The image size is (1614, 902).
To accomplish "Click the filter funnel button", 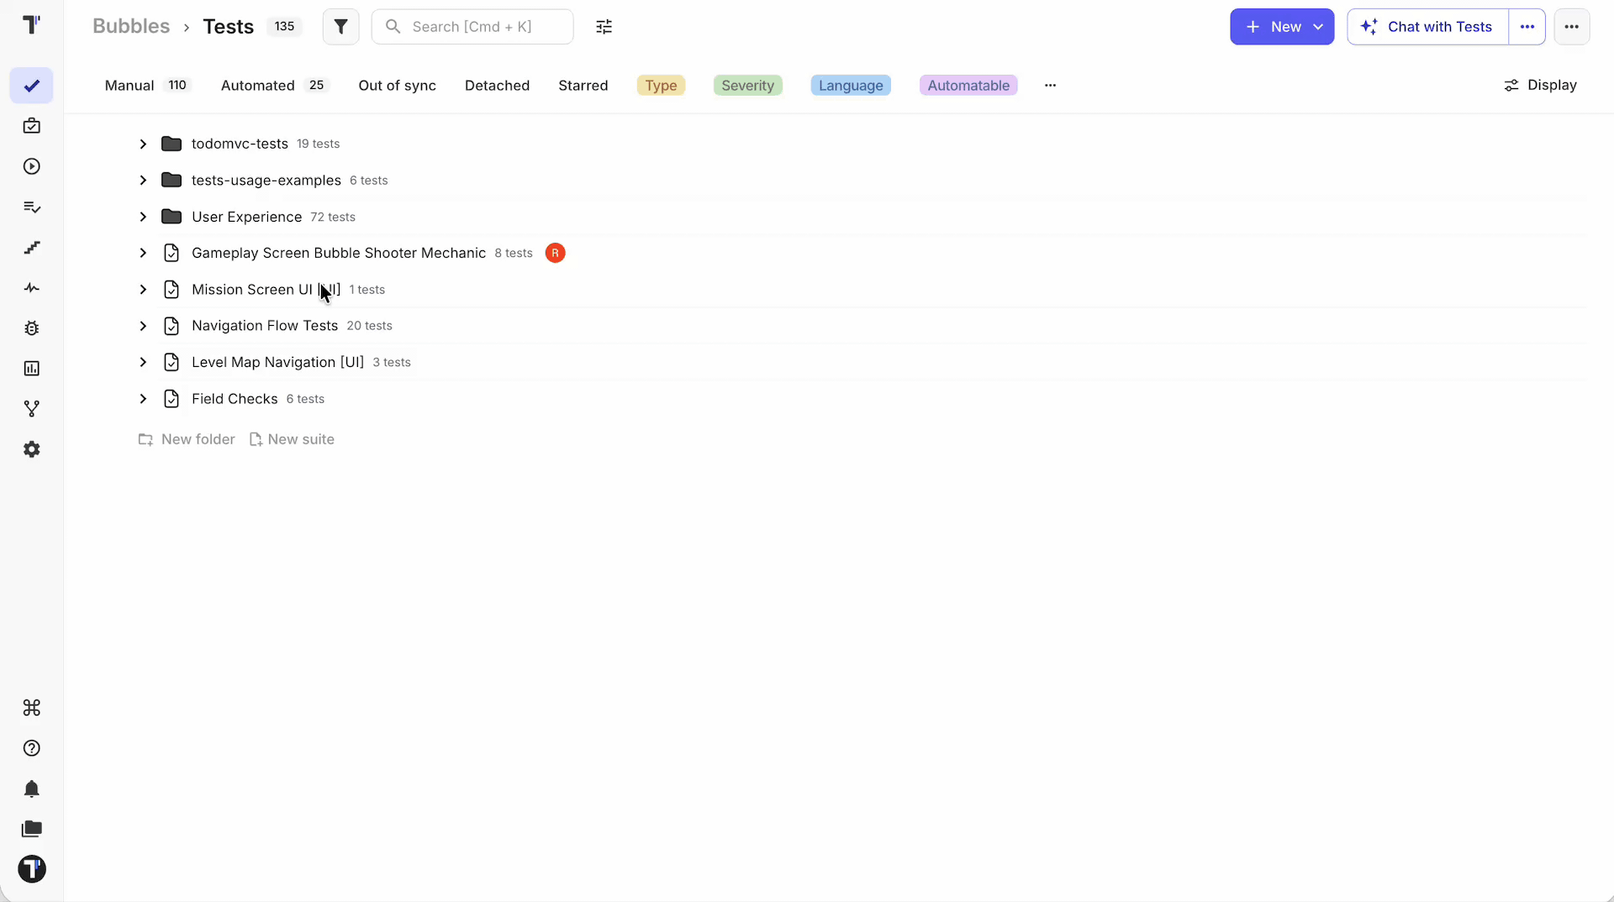I will click(340, 27).
